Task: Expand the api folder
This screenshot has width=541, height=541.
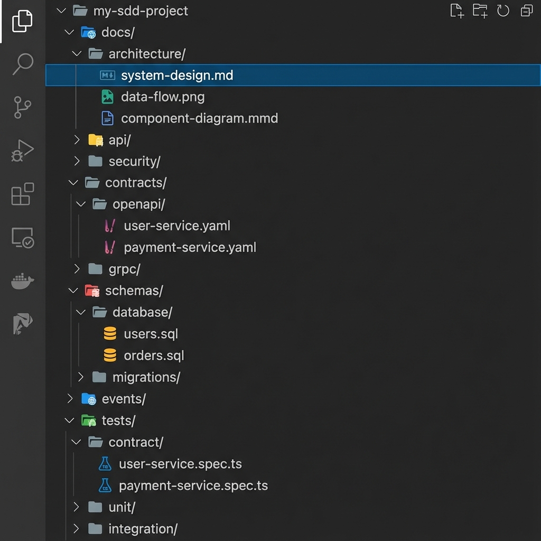Action: pos(77,140)
